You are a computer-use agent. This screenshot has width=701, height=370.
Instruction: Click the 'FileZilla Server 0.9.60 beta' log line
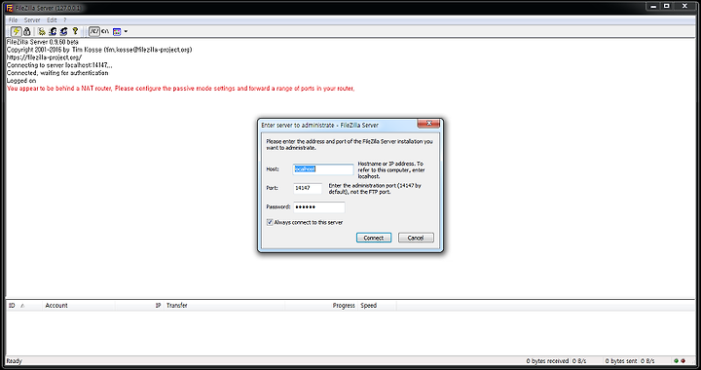(x=43, y=42)
